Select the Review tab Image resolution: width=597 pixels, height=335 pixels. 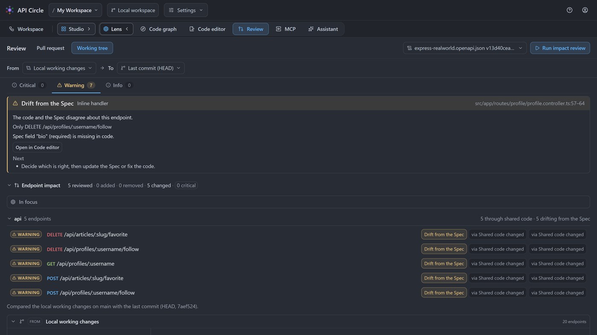250,29
